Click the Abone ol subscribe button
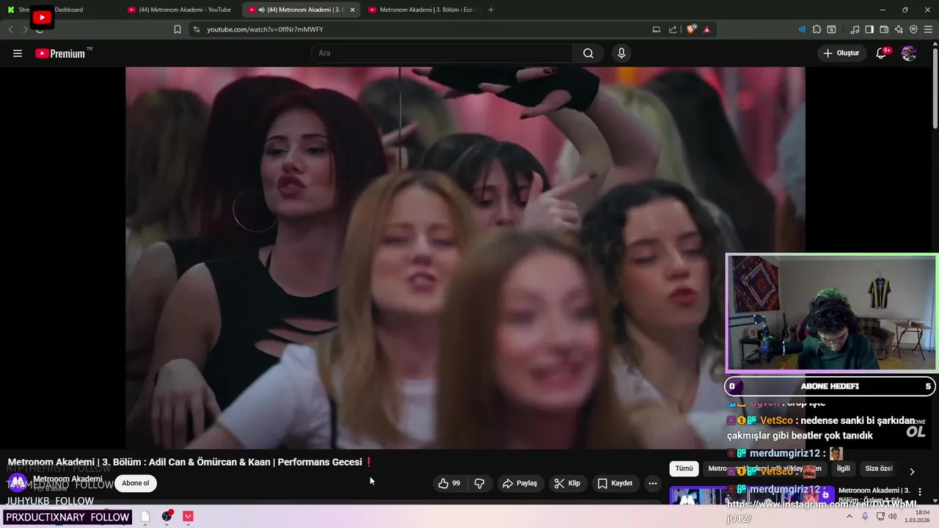Image resolution: width=939 pixels, height=528 pixels. [135, 483]
